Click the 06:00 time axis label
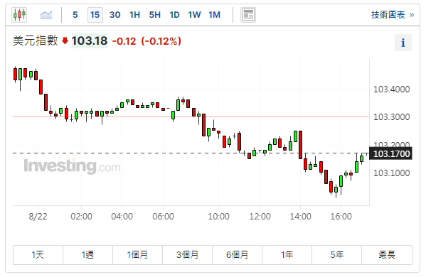Screen dimensions: 426x277 click(163, 217)
